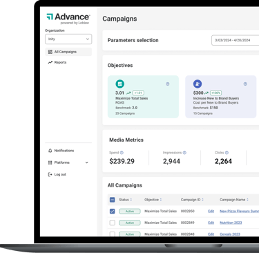Toggle the select-all campaigns header checkbox

[113, 200]
